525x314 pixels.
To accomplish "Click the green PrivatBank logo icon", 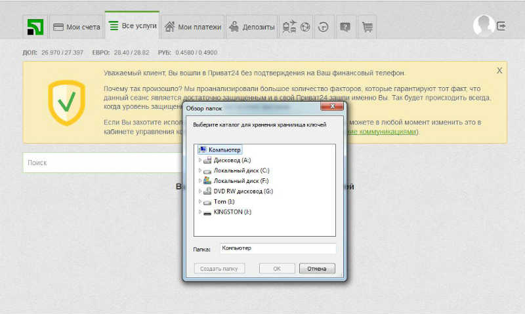I will pos(35,27).
